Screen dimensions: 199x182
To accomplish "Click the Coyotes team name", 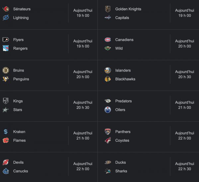I will pos(122,140).
